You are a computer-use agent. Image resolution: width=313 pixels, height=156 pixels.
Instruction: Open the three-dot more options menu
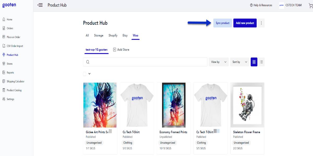click(x=261, y=23)
